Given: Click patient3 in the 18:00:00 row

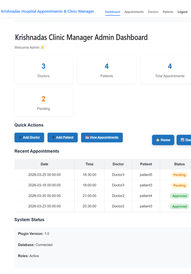Looking at the screenshot, I should pyautogui.click(x=146, y=185).
